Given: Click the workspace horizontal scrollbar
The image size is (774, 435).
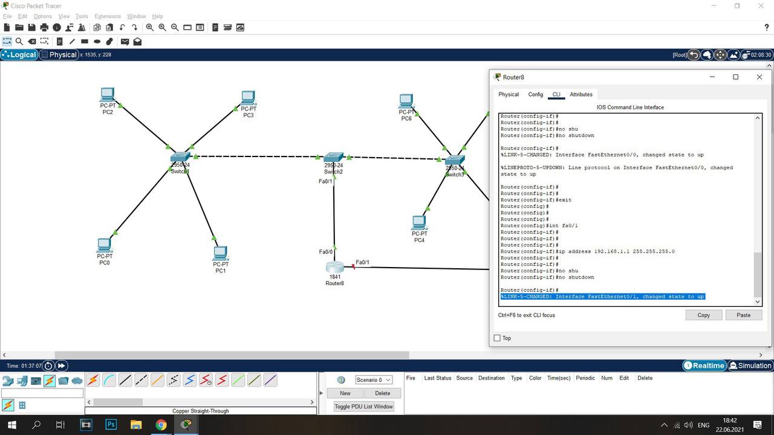Looking at the screenshot, I should tap(232, 355).
